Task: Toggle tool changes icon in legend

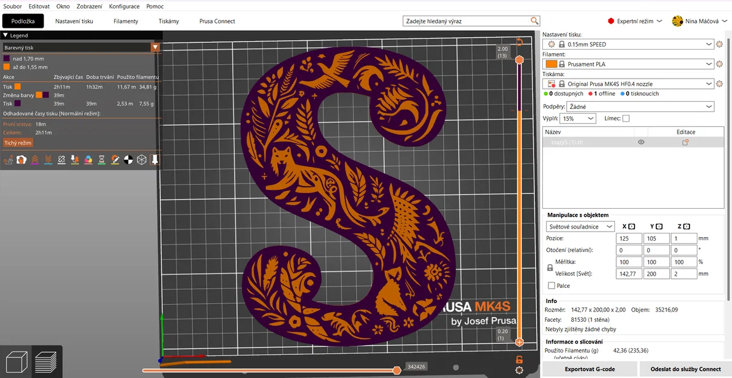Action: pyautogui.click(x=75, y=160)
